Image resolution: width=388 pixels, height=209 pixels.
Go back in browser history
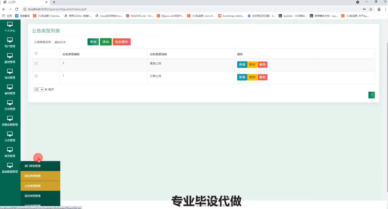click(x=3, y=9)
